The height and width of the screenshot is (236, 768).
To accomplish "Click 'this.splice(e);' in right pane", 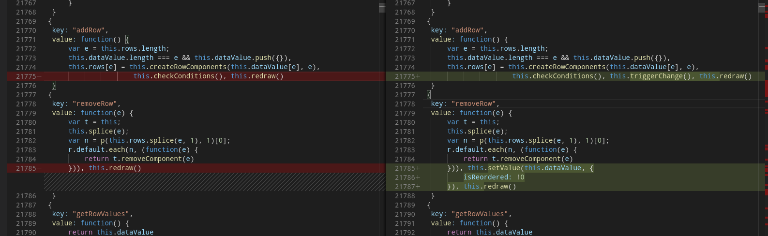I will (477, 131).
